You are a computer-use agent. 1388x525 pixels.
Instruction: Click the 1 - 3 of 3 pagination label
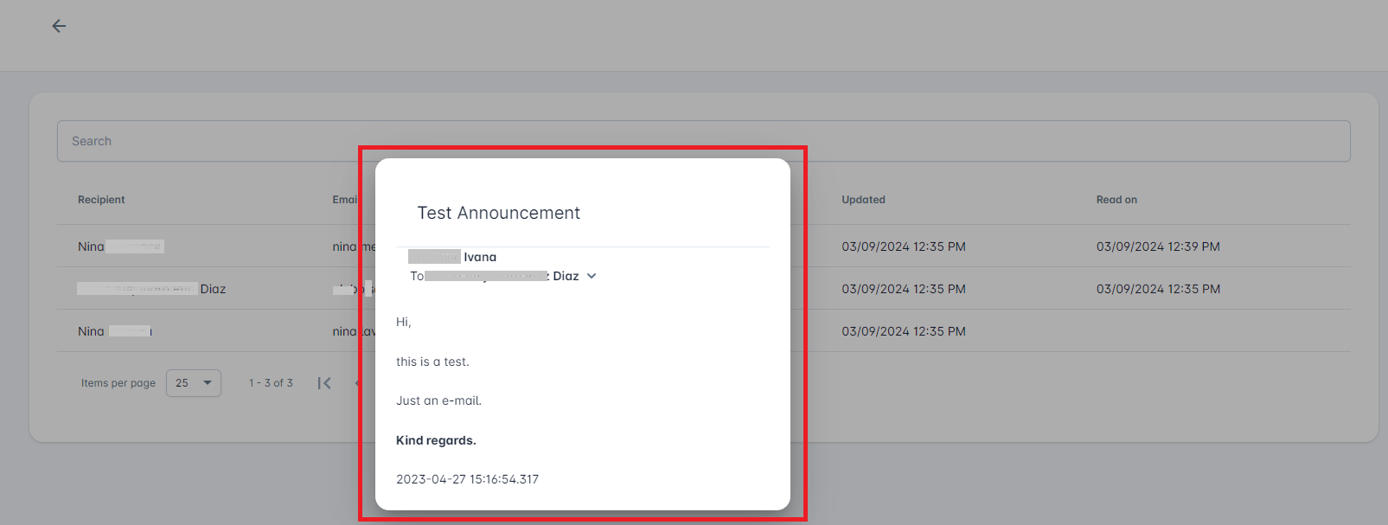coord(271,383)
